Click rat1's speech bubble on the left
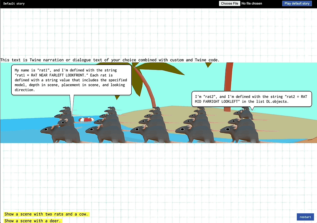317x223 pixels. tap(71, 80)
